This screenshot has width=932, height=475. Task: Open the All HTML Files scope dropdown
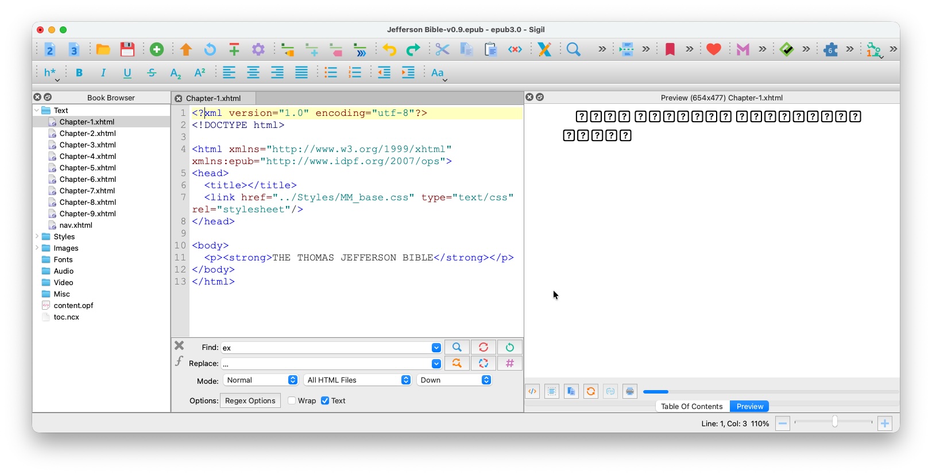357,380
